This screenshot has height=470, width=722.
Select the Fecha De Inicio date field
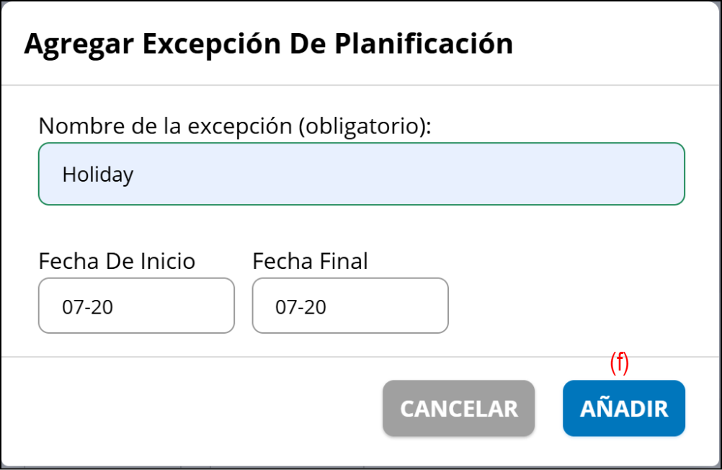136,306
